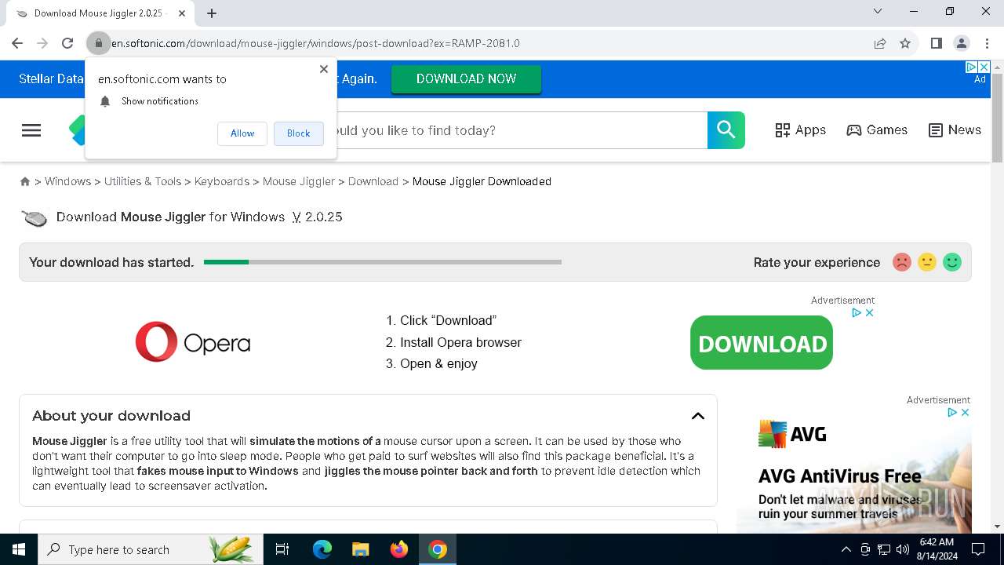Click the site lock icon in address bar

coord(99,43)
